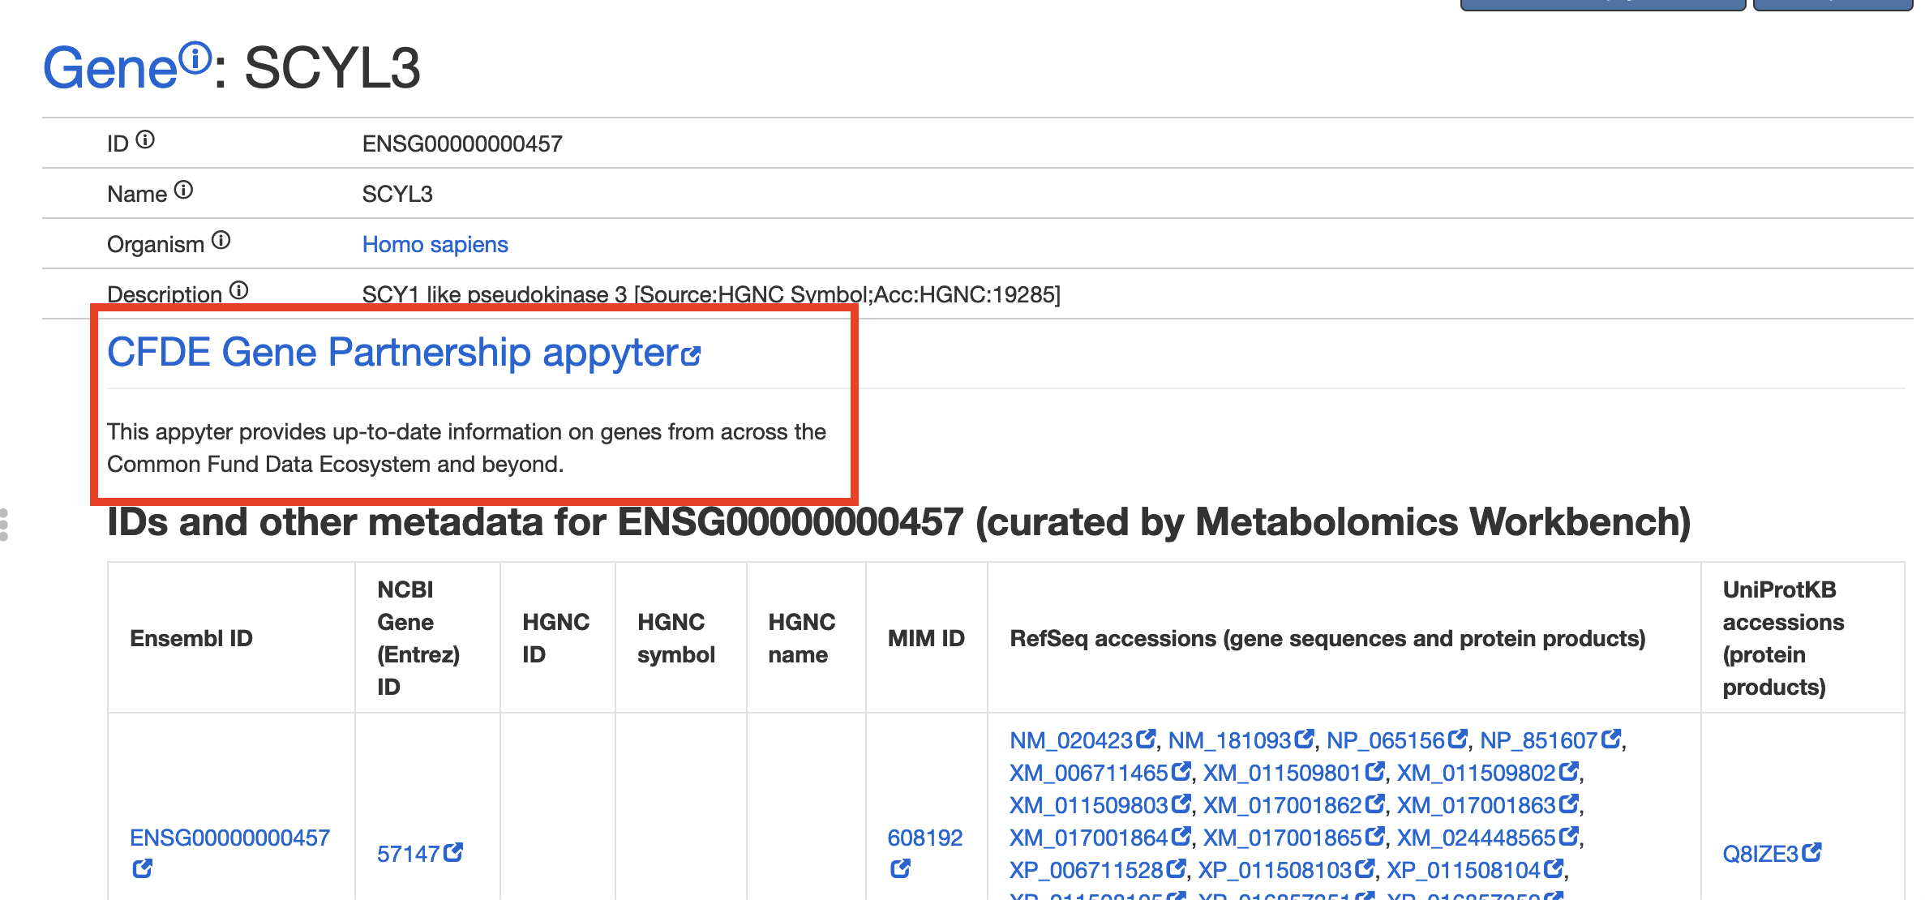This screenshot has width=1925, height=900.
Task: Open RefSeq accession NM_181093
Action: 1229,740
